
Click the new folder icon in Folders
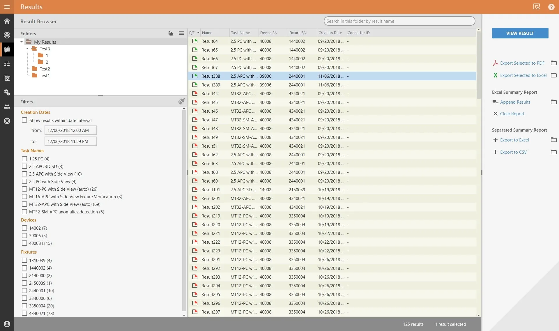pyautogui.click(x=171, y=33)
